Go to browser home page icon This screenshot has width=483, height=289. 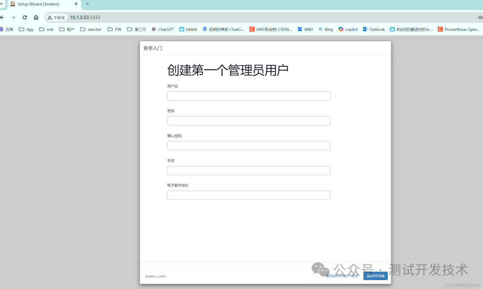36,17
